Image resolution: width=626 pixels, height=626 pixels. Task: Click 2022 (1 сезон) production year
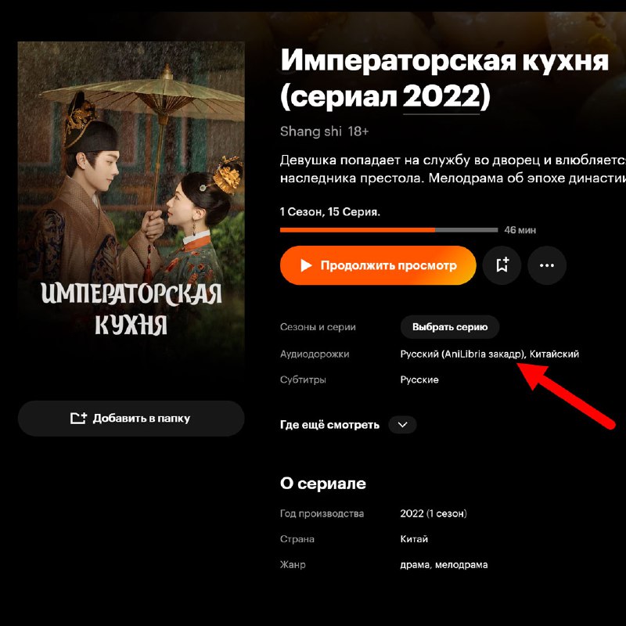coord(434,513)
